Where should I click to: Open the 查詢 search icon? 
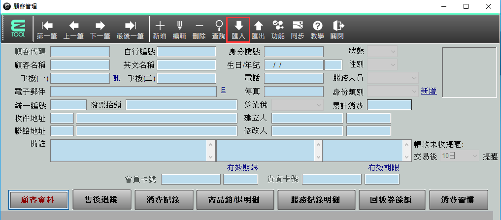click(219, 30)
